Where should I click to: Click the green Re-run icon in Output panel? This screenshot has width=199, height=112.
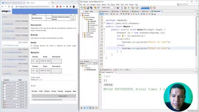pos(100,75)
